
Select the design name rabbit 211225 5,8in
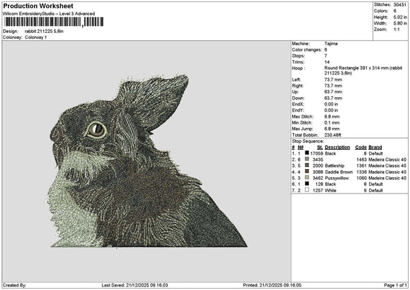pos(44,31)
